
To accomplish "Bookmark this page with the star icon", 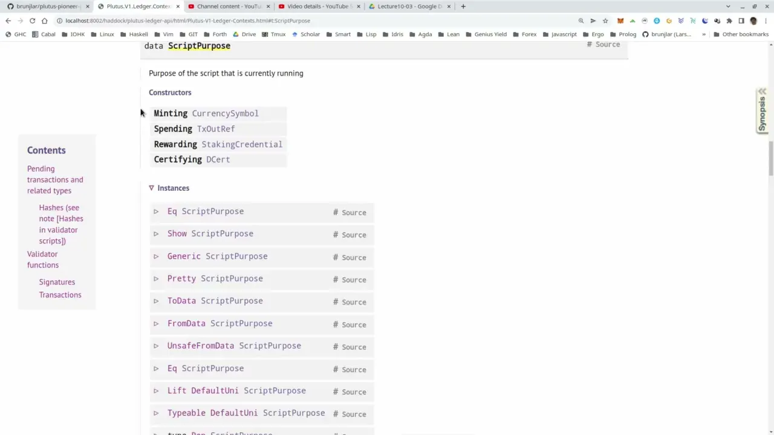I will click(605, 21).
